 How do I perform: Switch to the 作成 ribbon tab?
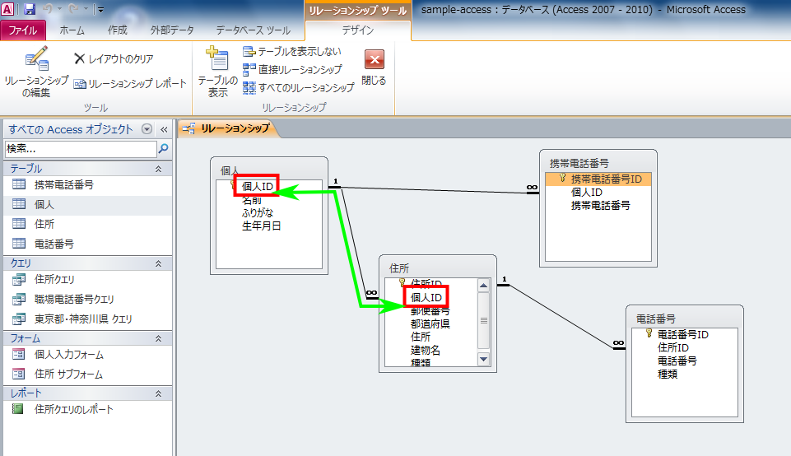(118, 30)
